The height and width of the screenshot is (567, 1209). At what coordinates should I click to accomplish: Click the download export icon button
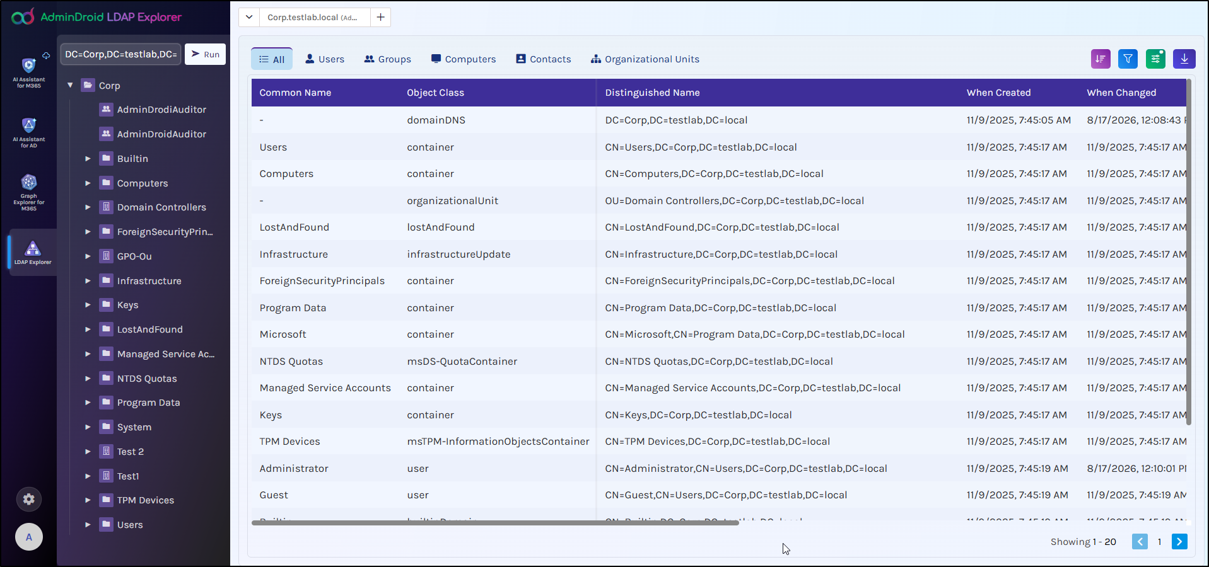(x=1184, y=59)
